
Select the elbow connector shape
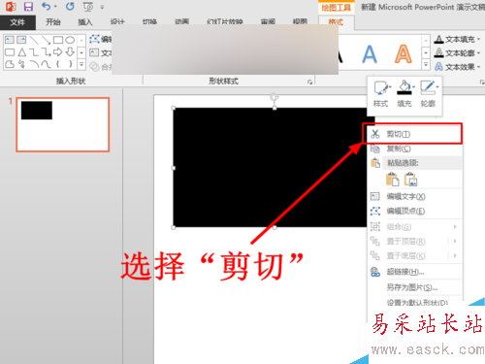coord(34,52)
